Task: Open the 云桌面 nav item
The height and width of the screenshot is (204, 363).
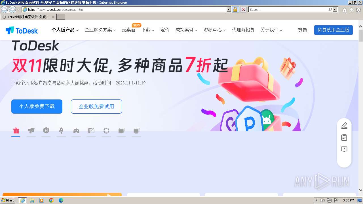Action: click(x=128, y=30)
